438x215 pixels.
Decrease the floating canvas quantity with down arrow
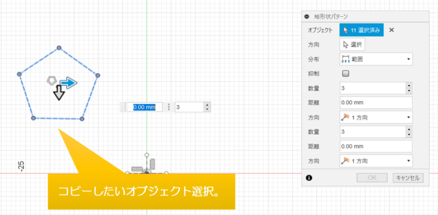click(x=207, y=109)
